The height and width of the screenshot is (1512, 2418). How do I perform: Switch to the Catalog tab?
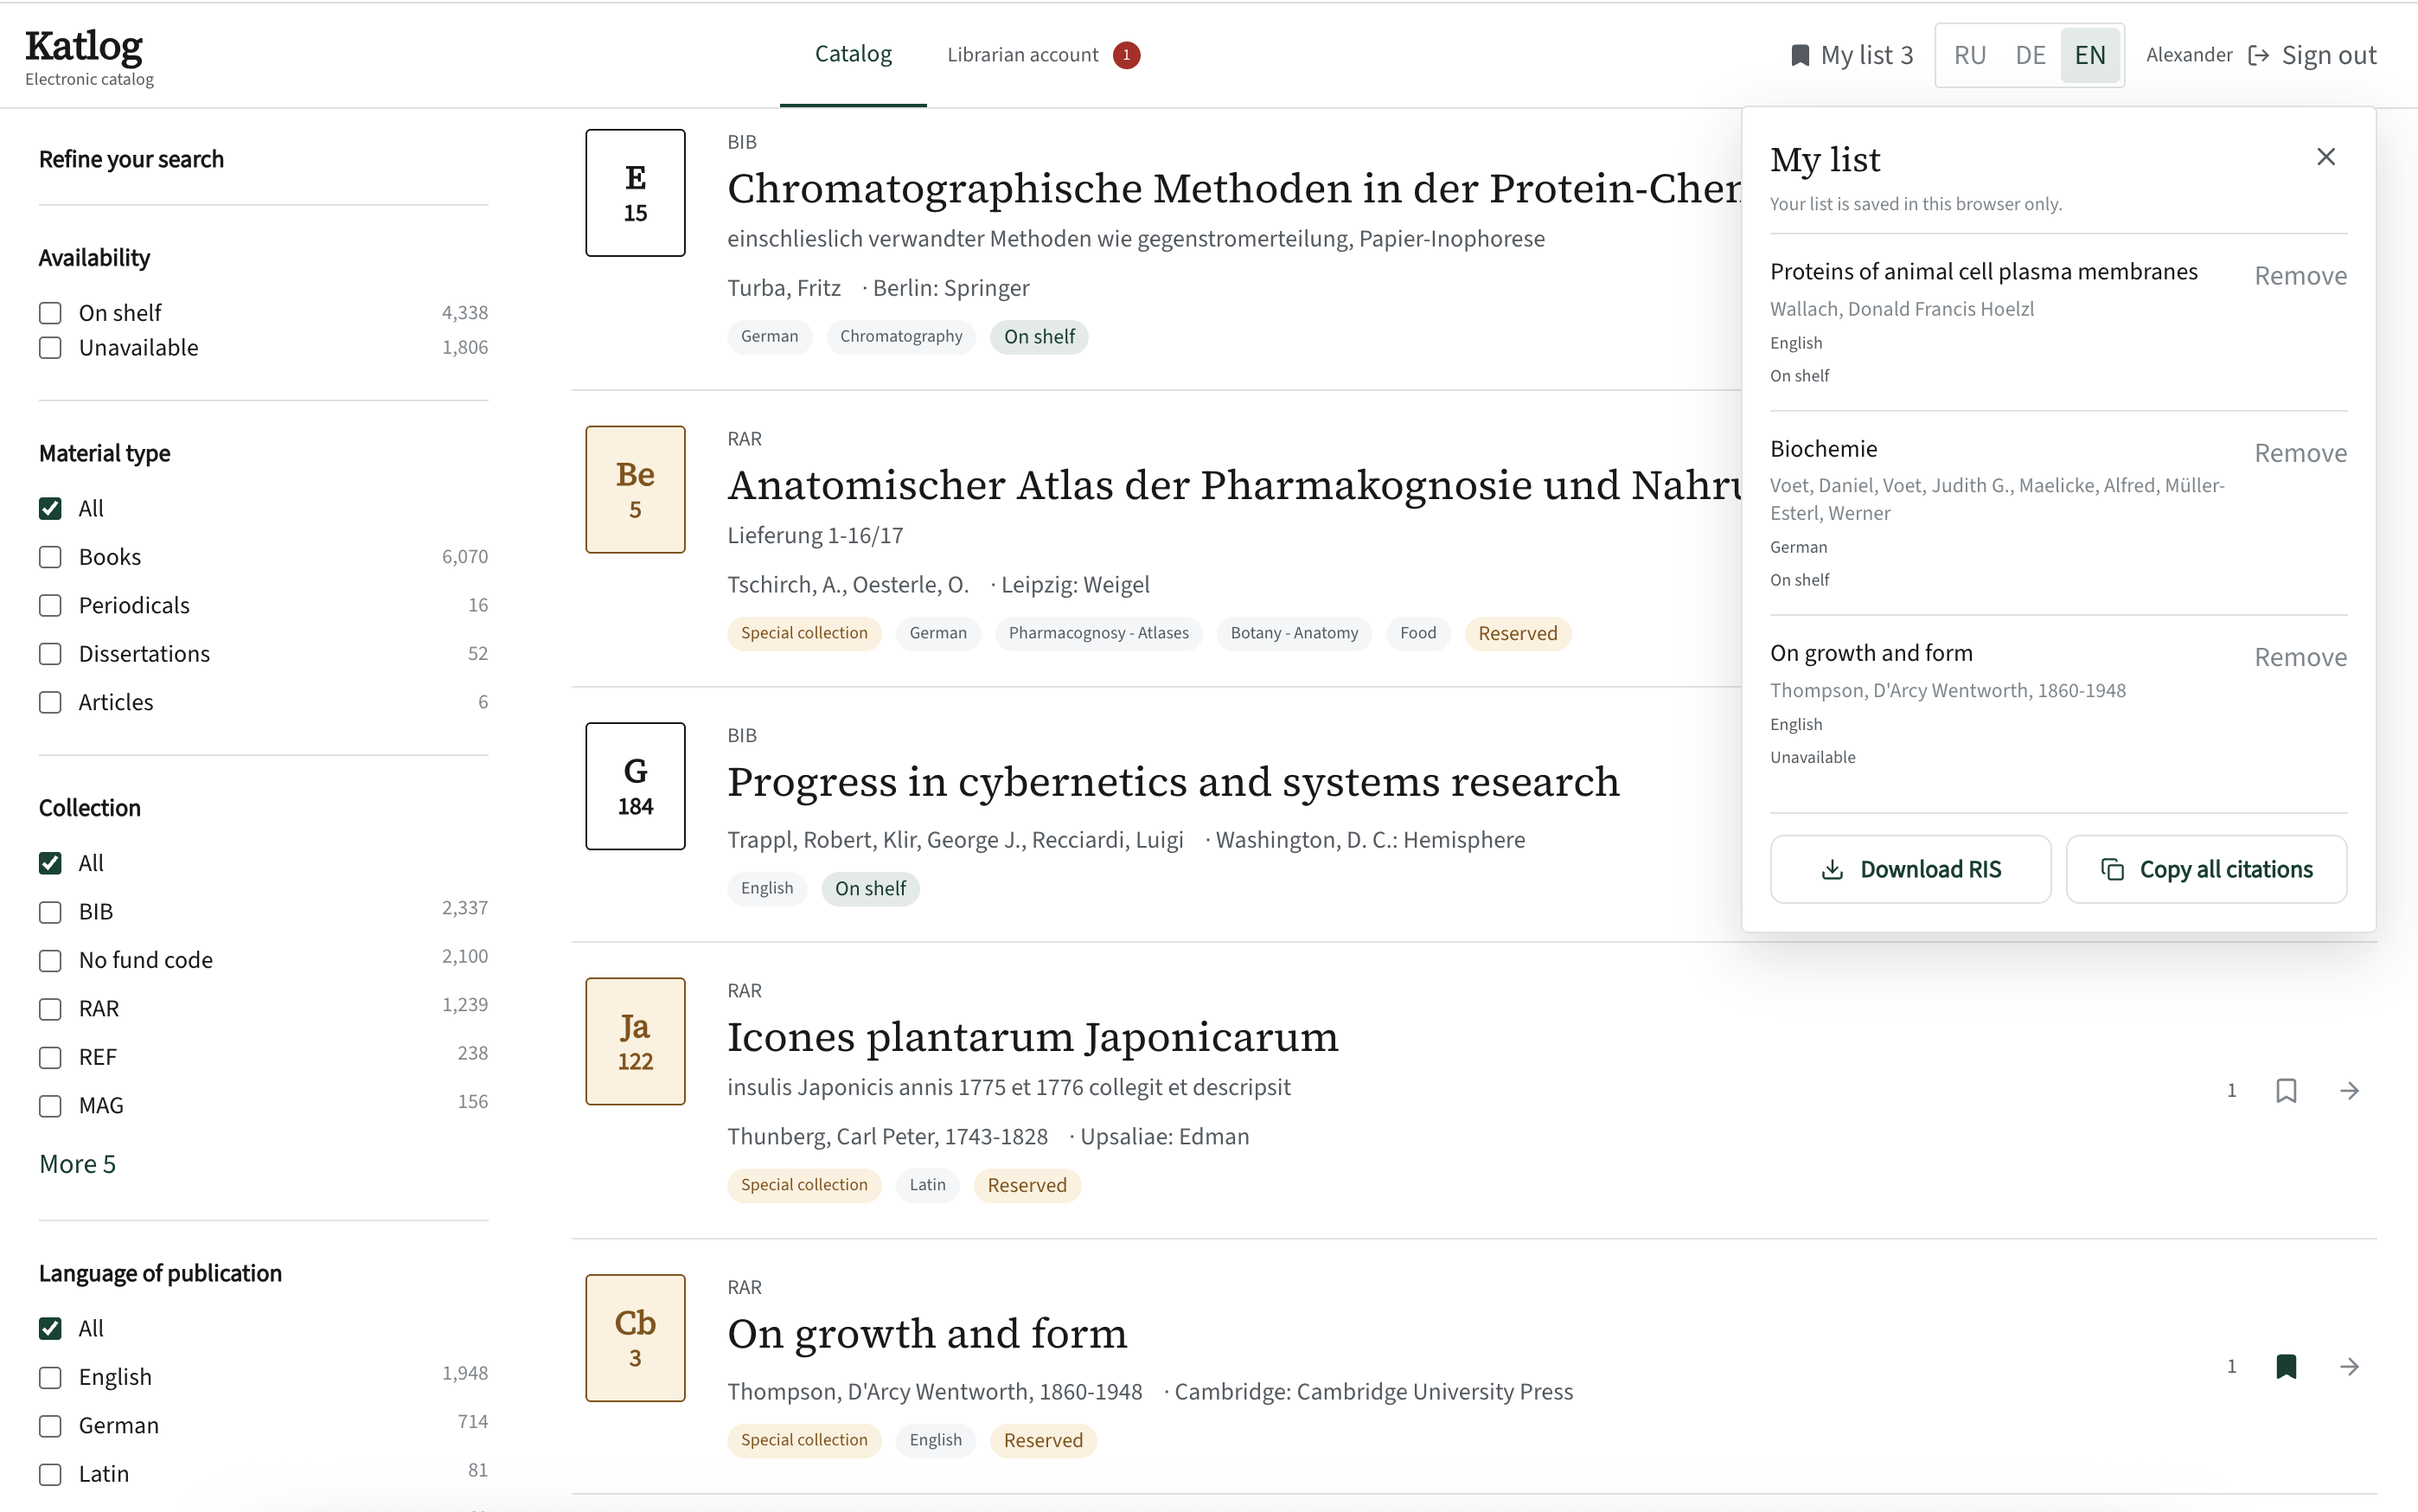(x=853, y=54)
